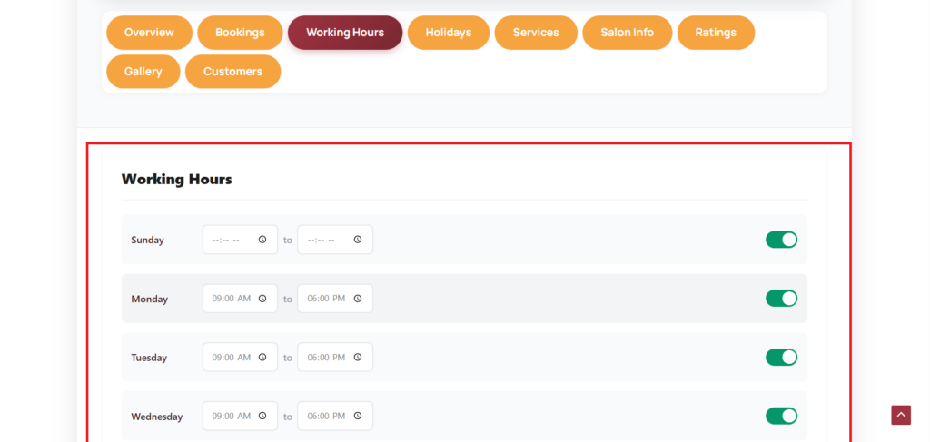
Task: Open Monday end time clock picker
Action: 358,299
